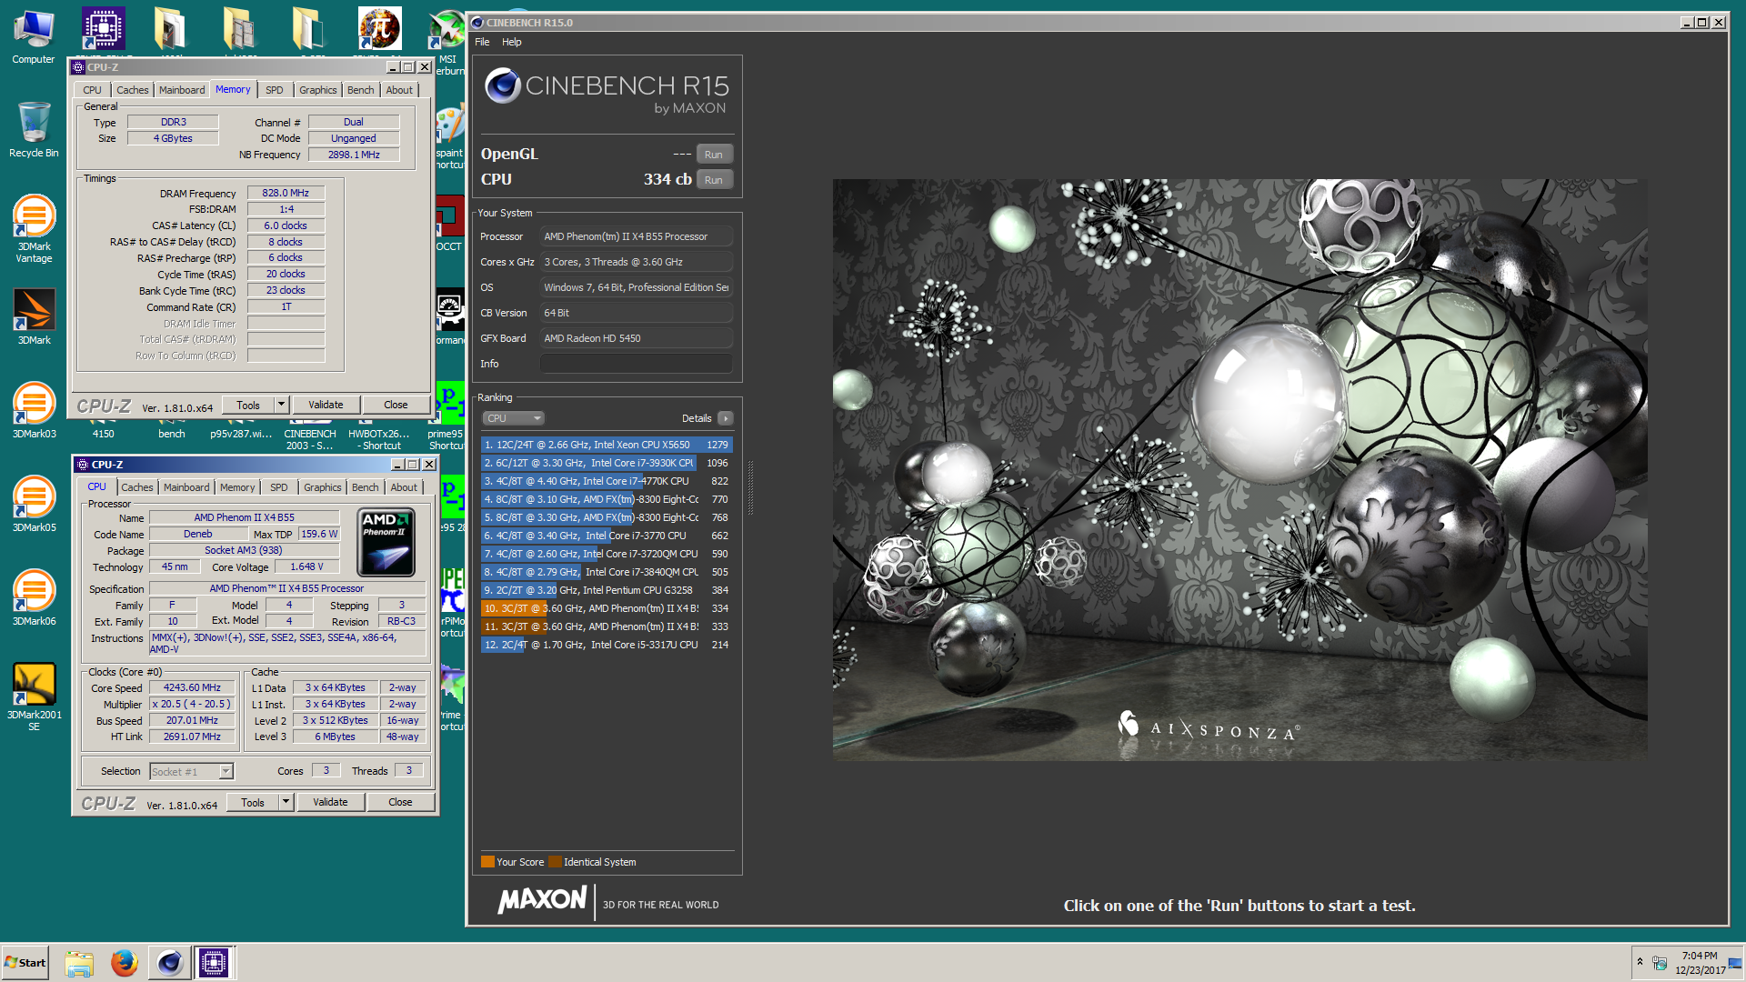Viewport: 1746px width, 982px height.
Task: Run the OpenGL test in Cinebench
Action: click(714, 155)
